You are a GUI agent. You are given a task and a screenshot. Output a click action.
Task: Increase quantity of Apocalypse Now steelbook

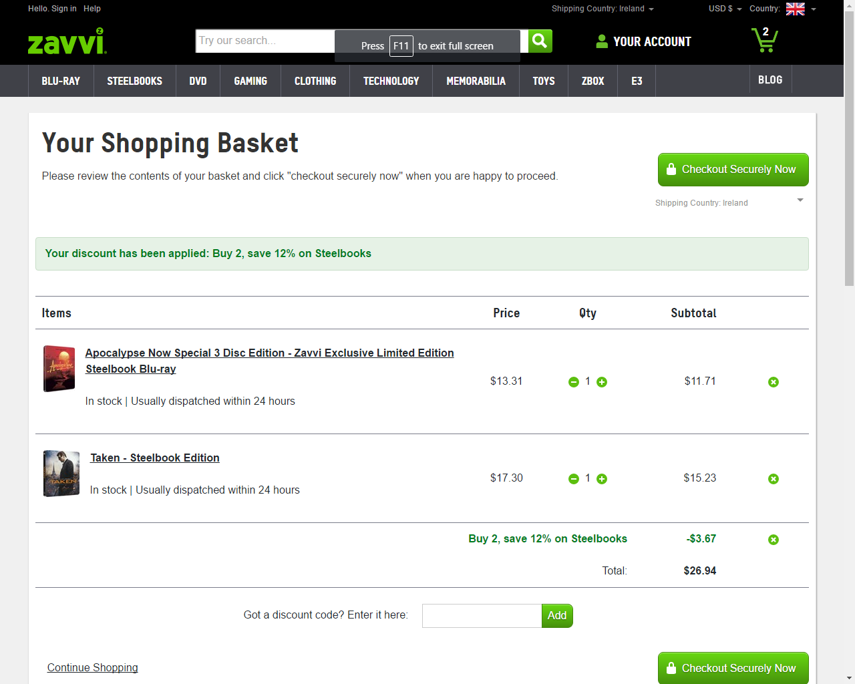[x=602, y=382]
